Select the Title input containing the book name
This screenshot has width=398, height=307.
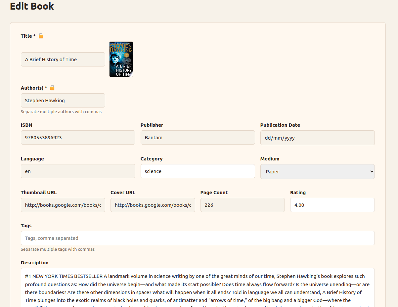63,59
